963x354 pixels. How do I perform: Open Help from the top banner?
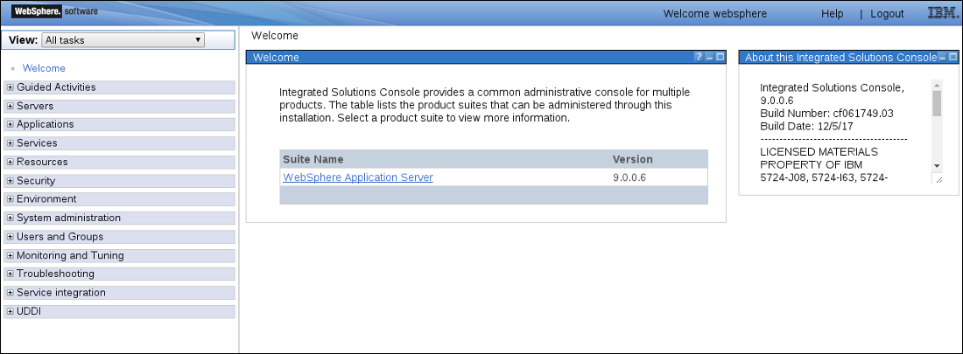833,13
